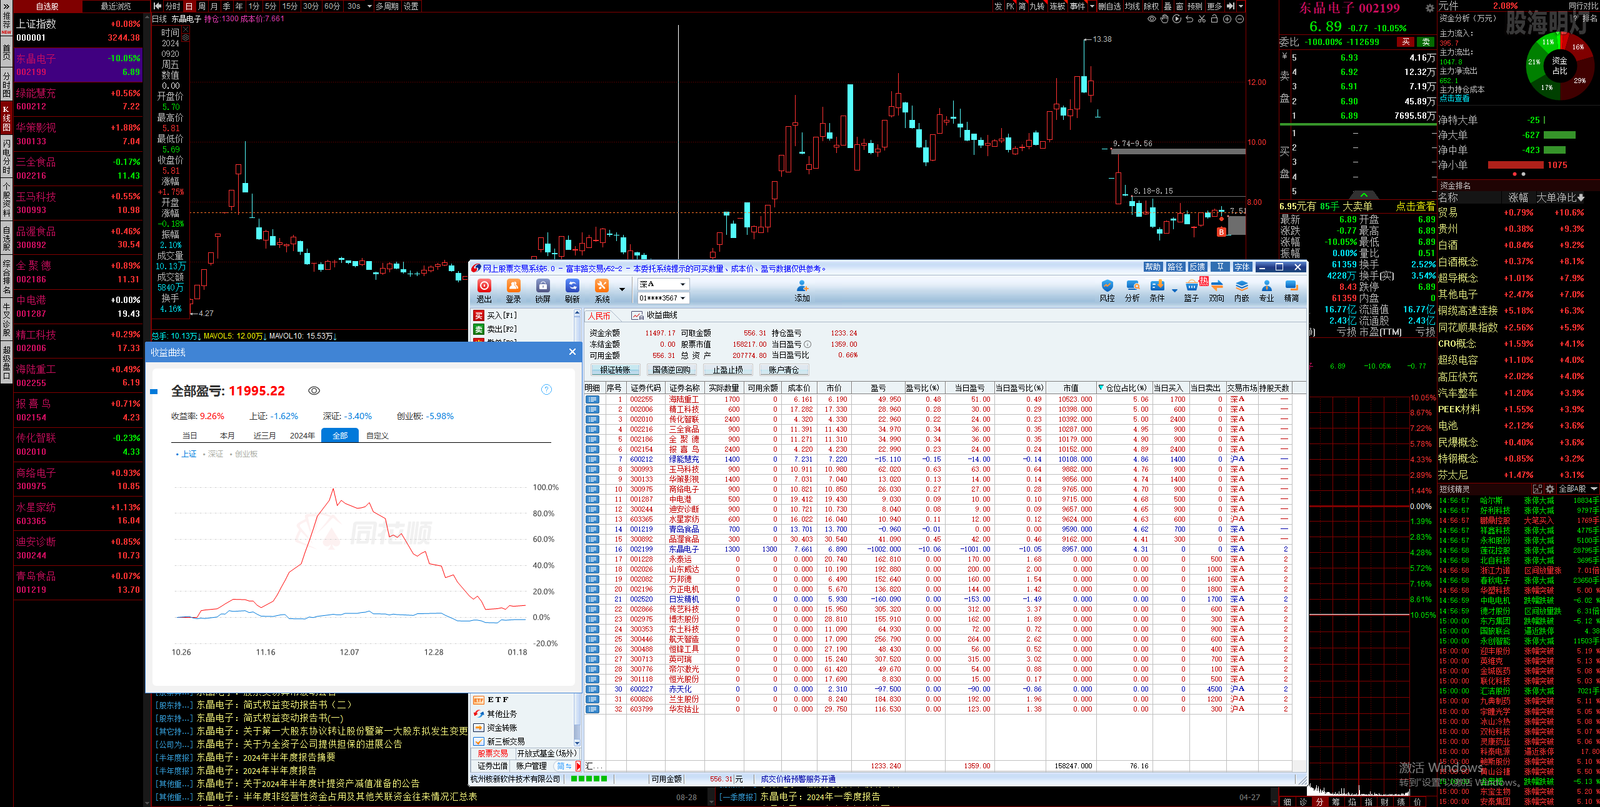Switch to the 最近浏览 tab
This screenshot has height=807, width=1600.
pos(116,6)
